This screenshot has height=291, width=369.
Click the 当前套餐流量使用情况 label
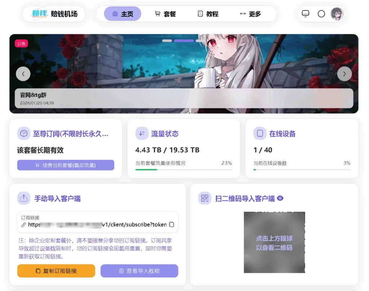pyautogui.click(x=160, y=163)
